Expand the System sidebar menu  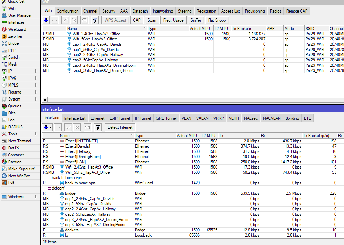15,99
